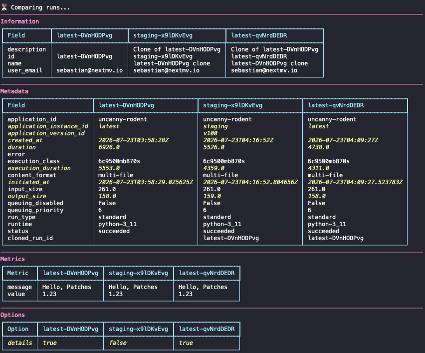The height and width of the screenshot is (353, 425).
Task: Select the italic 'staging' instance value
Action: coord(215,126)
